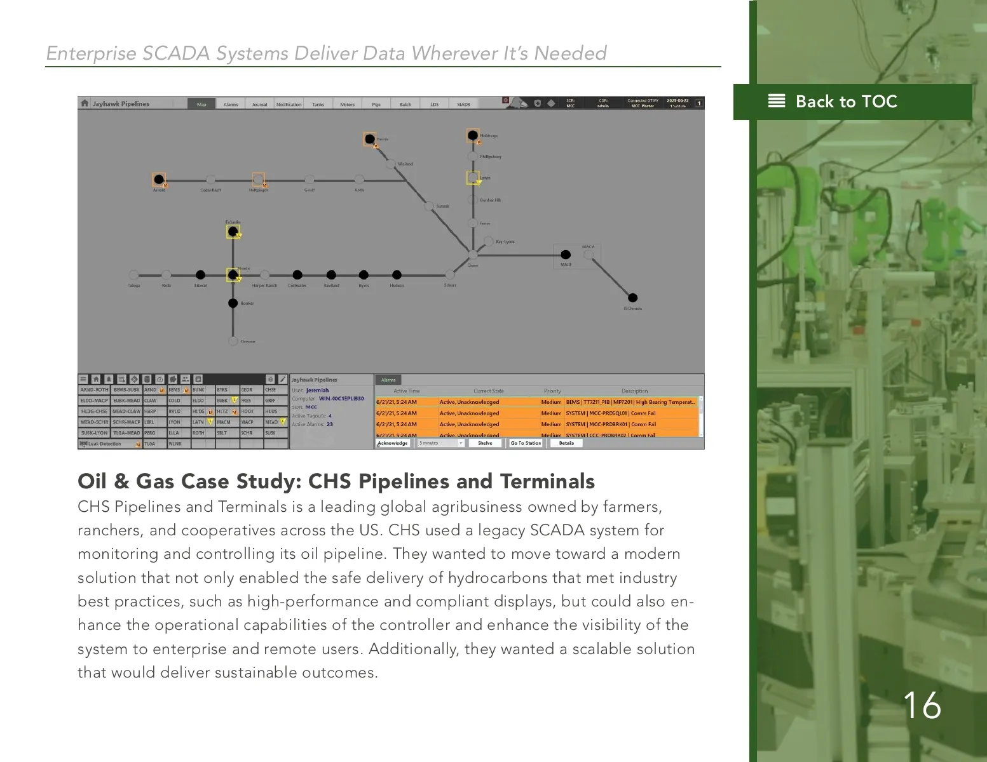The height and width of the screenshot is (762, 987).
Task: Click the pig icon in bottom toolbar
Action: click(173, 379)
